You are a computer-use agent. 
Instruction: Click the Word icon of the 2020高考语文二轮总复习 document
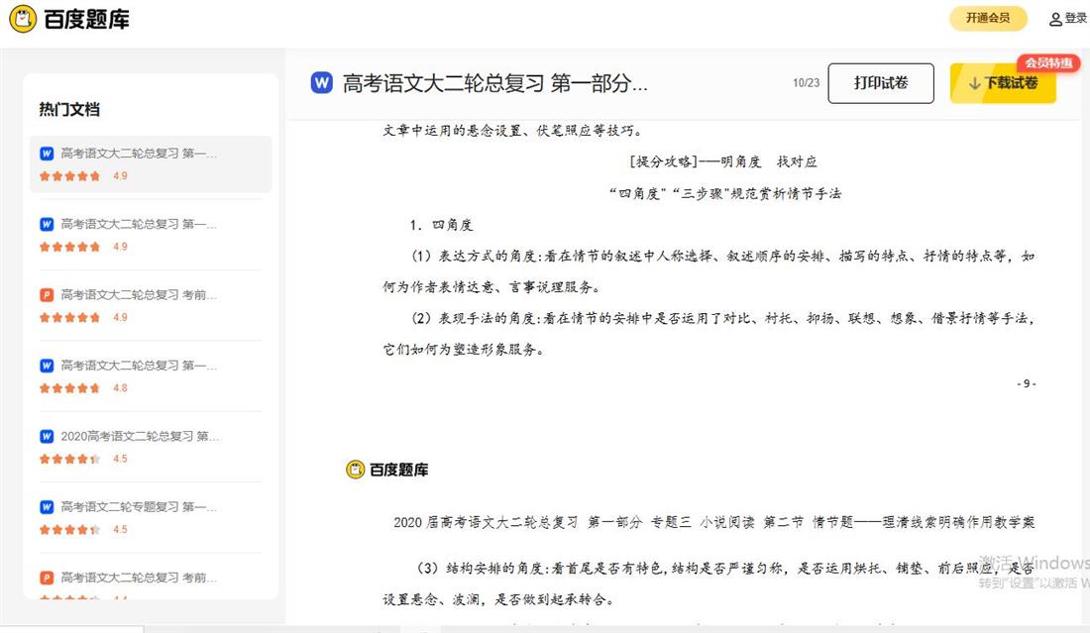click(47, 436)
